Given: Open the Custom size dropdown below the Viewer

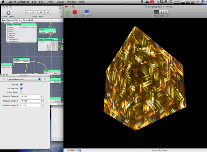Looking at the screenshot, I should (74, 150).
